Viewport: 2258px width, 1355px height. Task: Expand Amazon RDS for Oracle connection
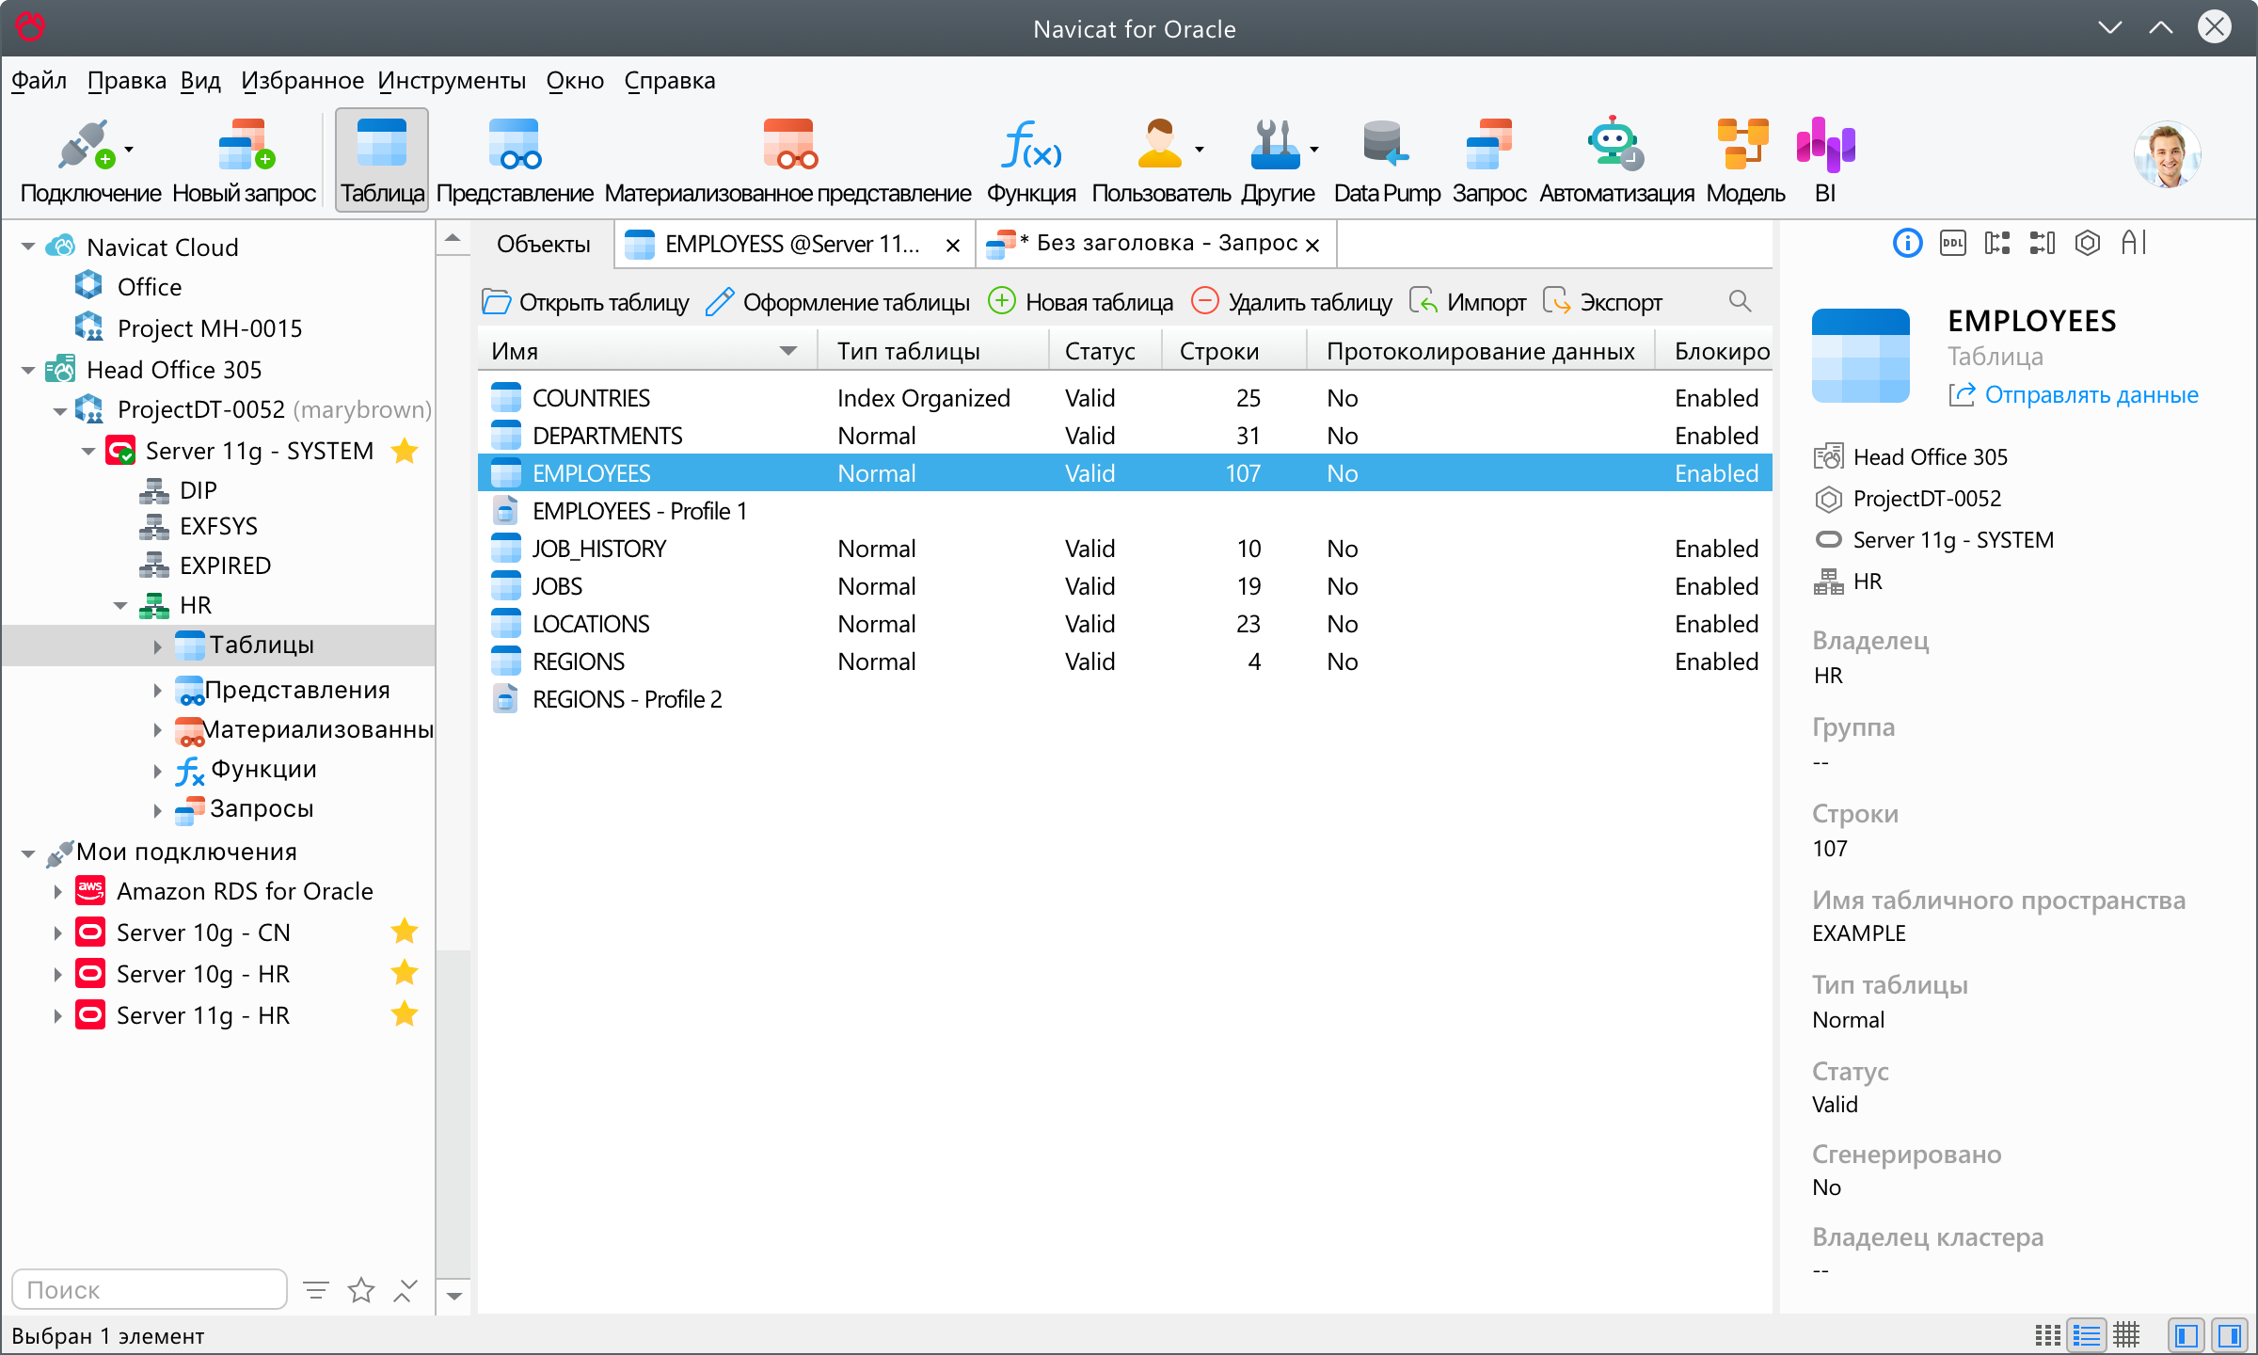click(57, 891)
